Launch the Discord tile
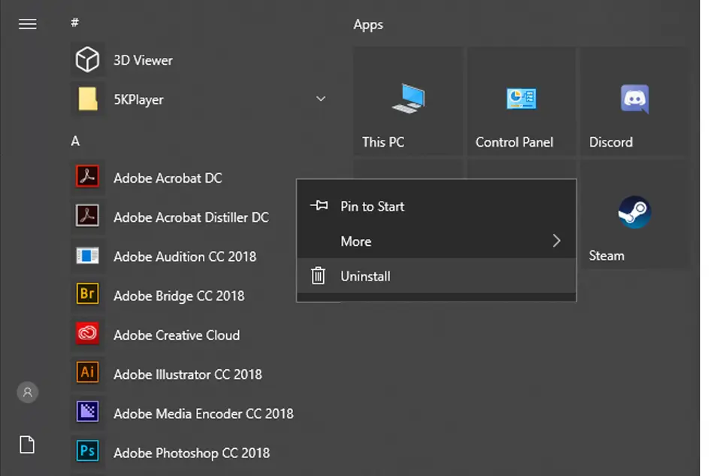716x476 pixels. pyautogui.click(x=634, y=102)
